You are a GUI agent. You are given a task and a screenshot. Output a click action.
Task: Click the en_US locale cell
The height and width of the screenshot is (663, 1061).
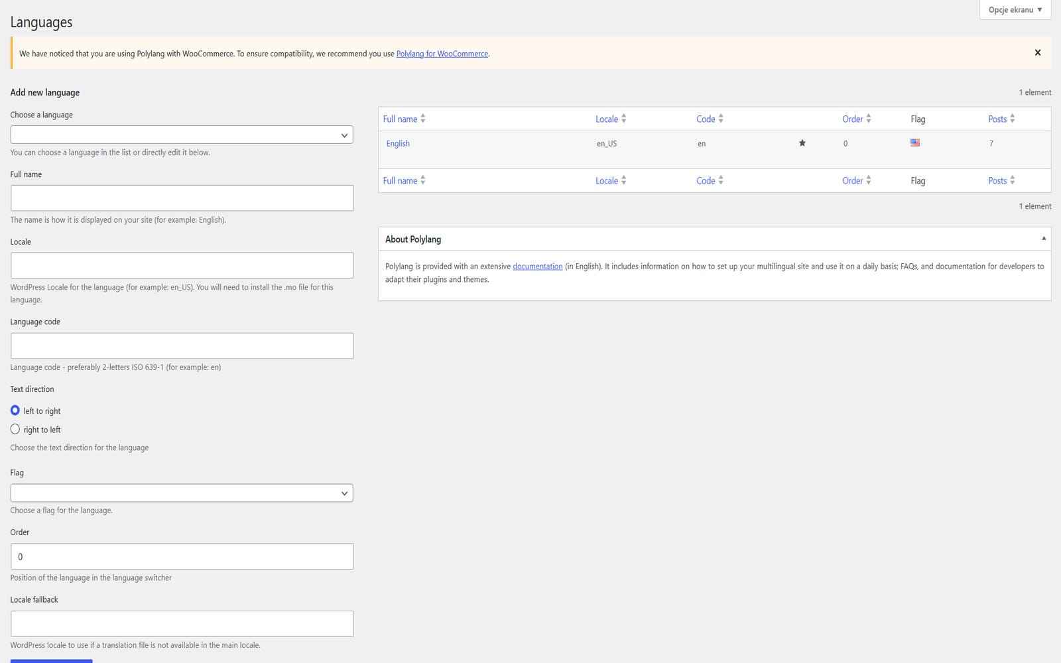[607, 143]
